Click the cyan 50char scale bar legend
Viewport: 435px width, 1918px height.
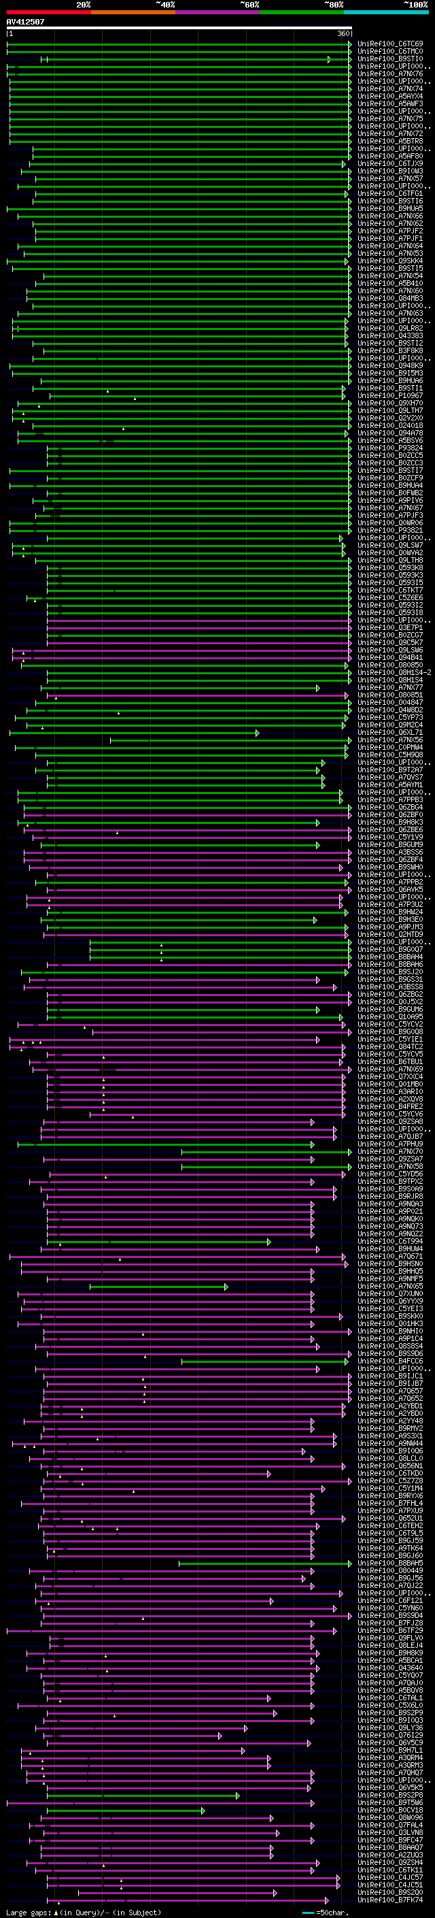coord(308,1912)
